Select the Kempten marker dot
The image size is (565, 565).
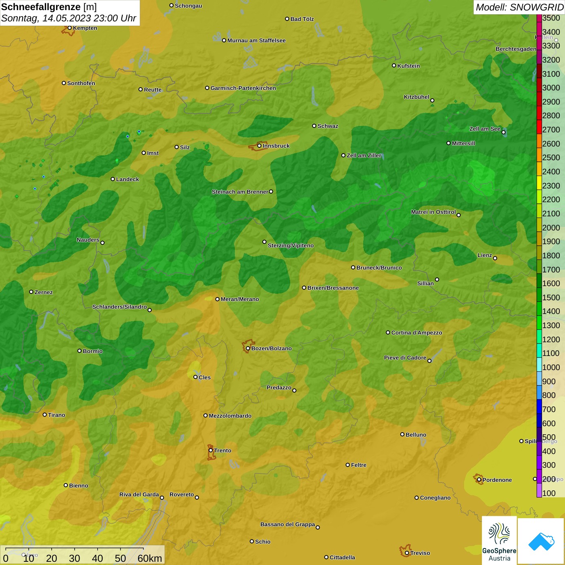pos(69,28)
